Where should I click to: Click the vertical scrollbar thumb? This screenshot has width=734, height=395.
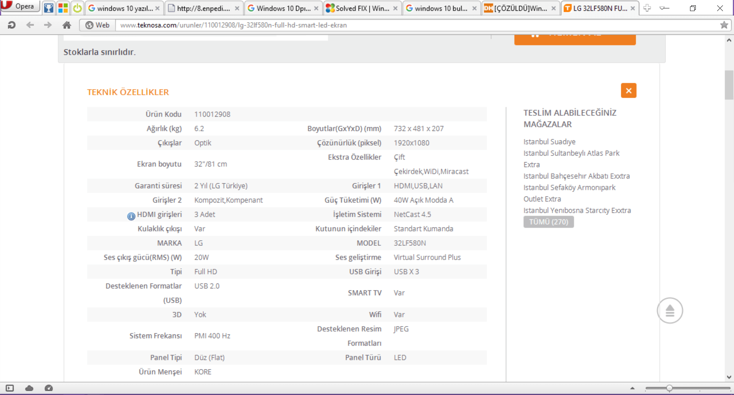click(x=729, y=85)
